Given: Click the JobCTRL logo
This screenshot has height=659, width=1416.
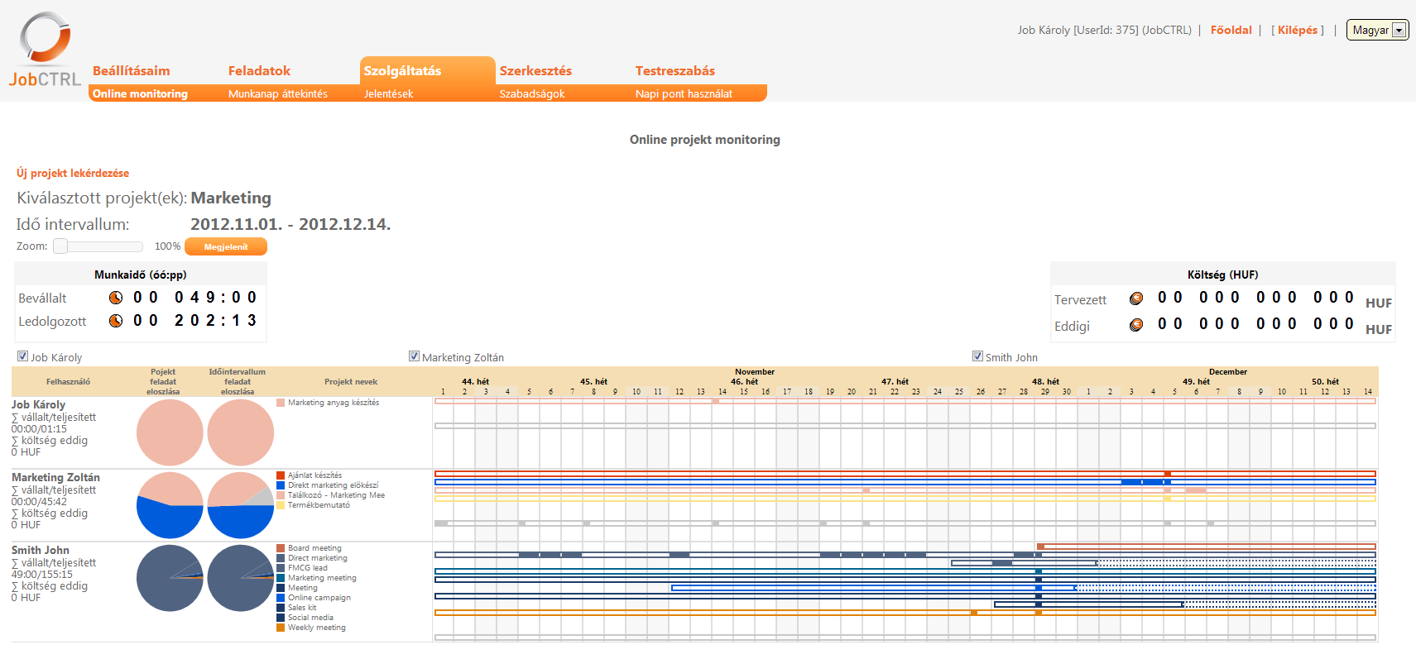Looking at the screenshot, I should click(45, 50).
